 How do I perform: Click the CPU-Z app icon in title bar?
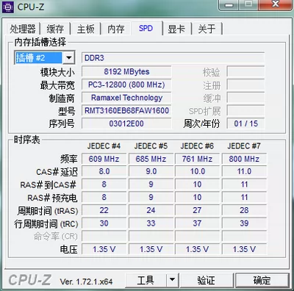(7, 7)
